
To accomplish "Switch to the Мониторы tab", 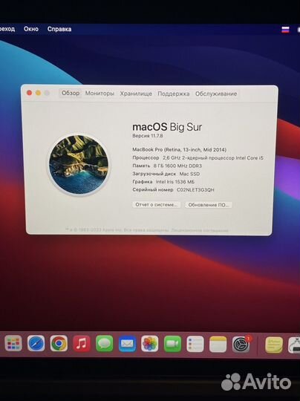I will point(100,94).
